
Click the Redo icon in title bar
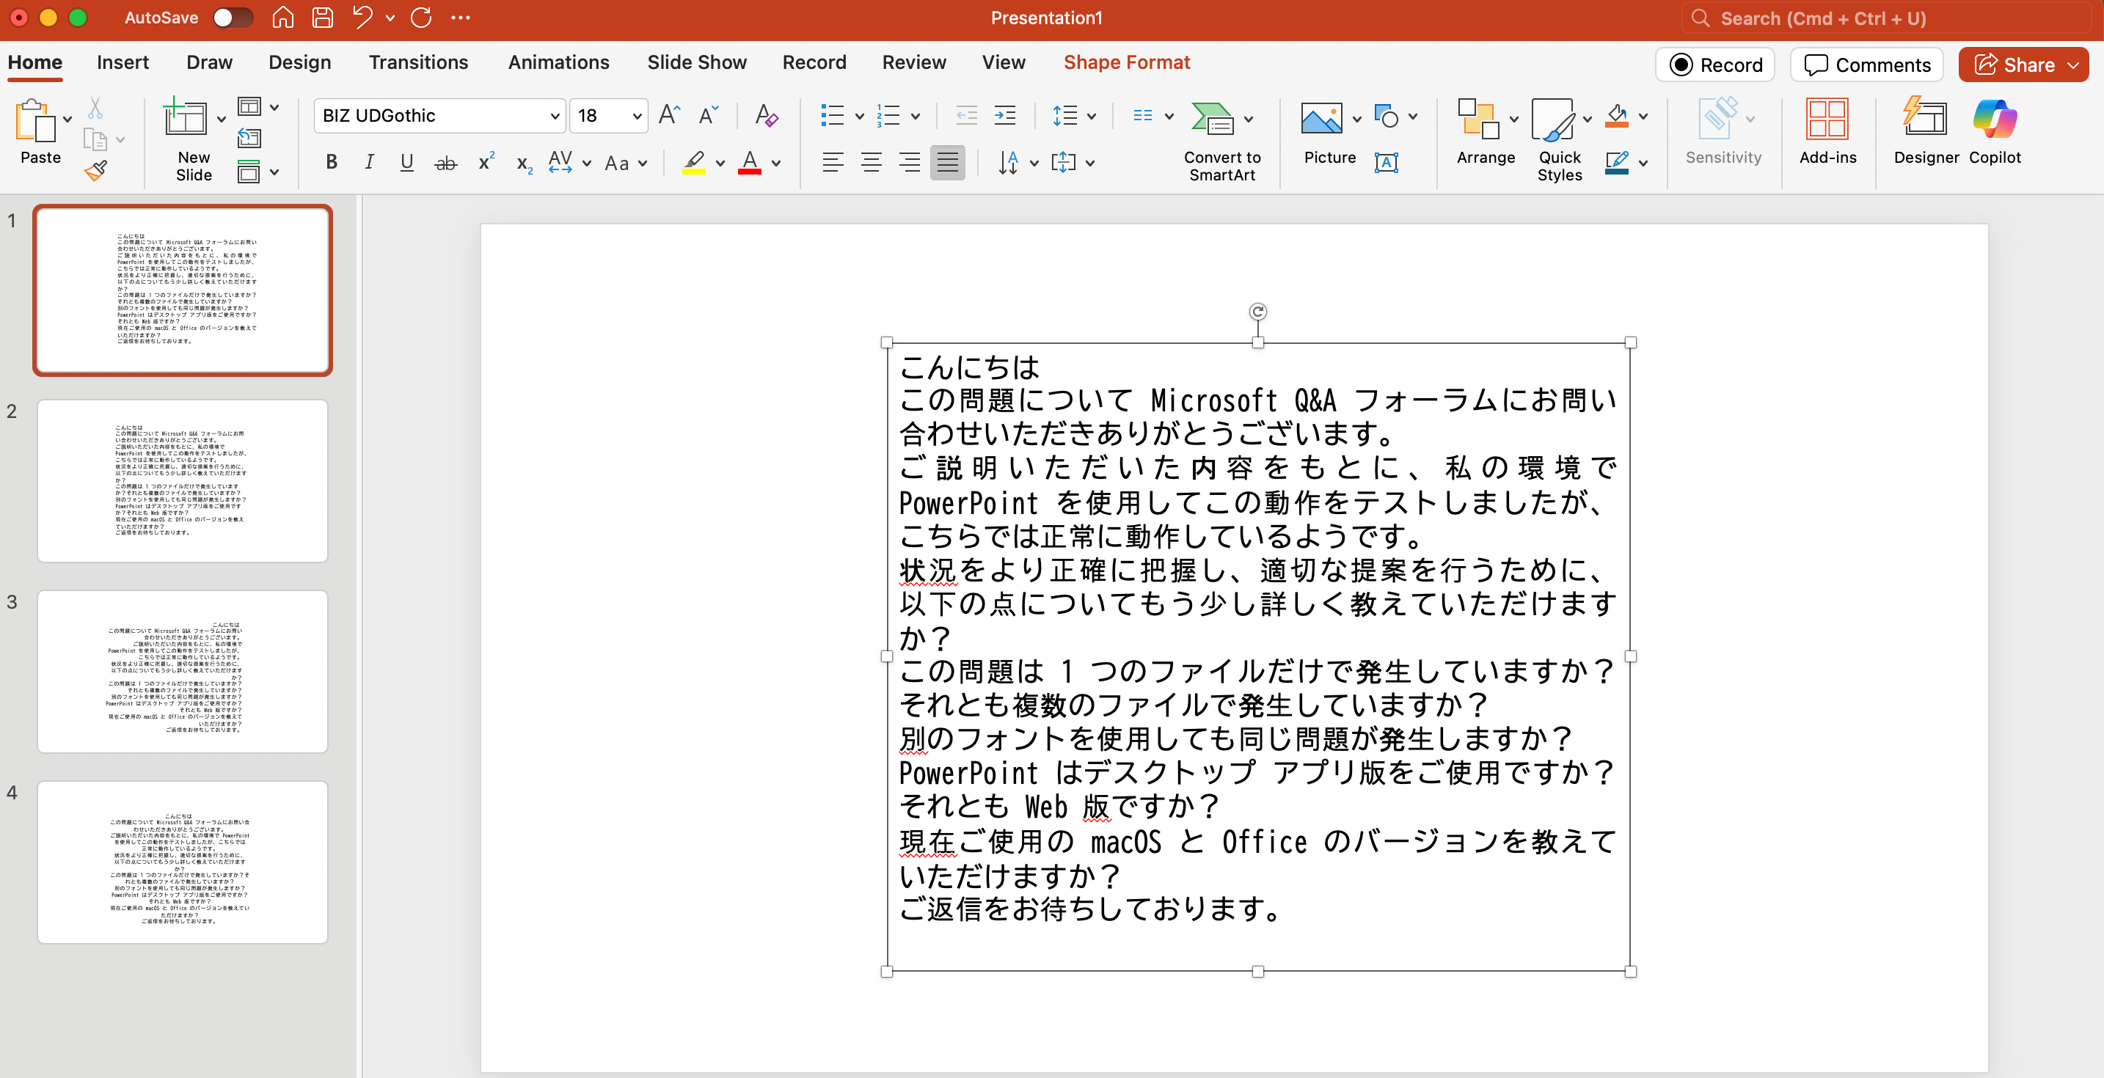pyautogui.click(x=421, y=17)
